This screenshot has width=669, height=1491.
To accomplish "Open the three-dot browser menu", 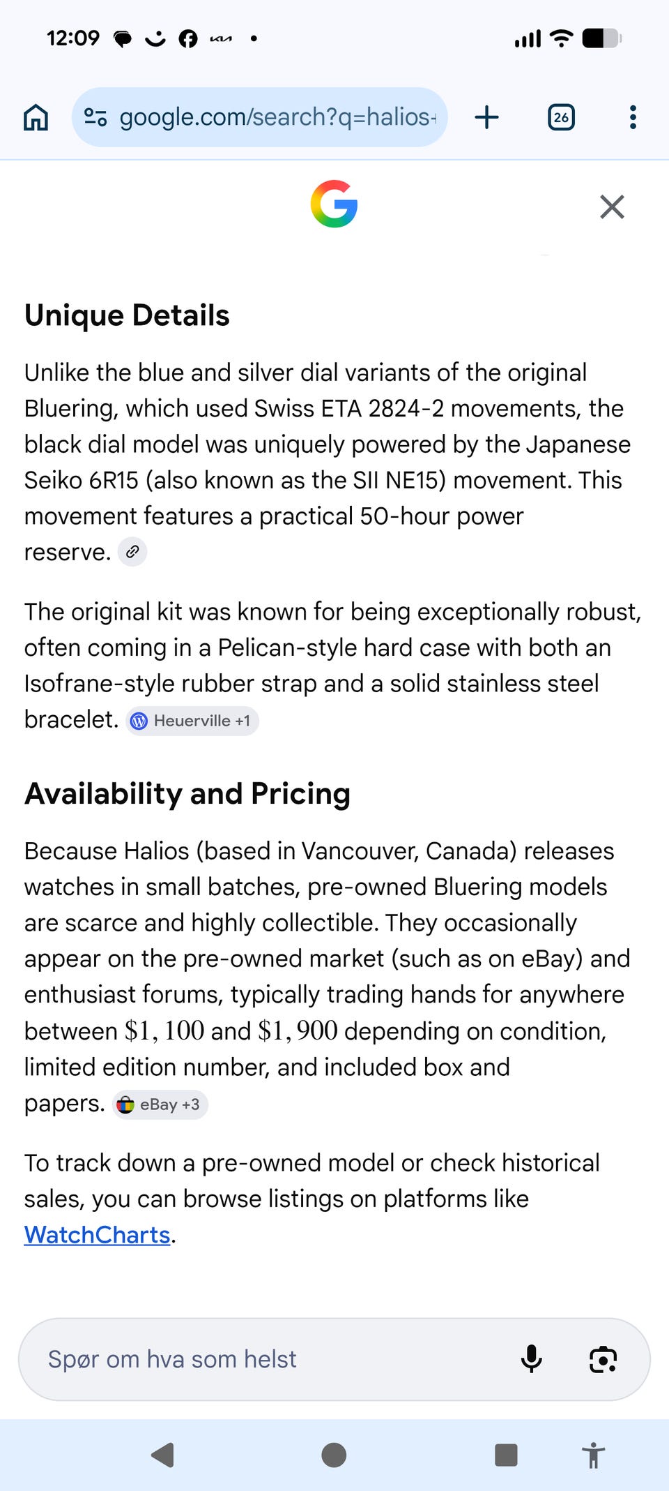I will click(633, 117).
